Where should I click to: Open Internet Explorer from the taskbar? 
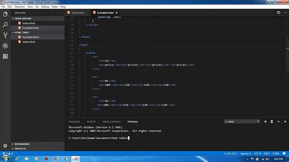click(x=17, y=159)
